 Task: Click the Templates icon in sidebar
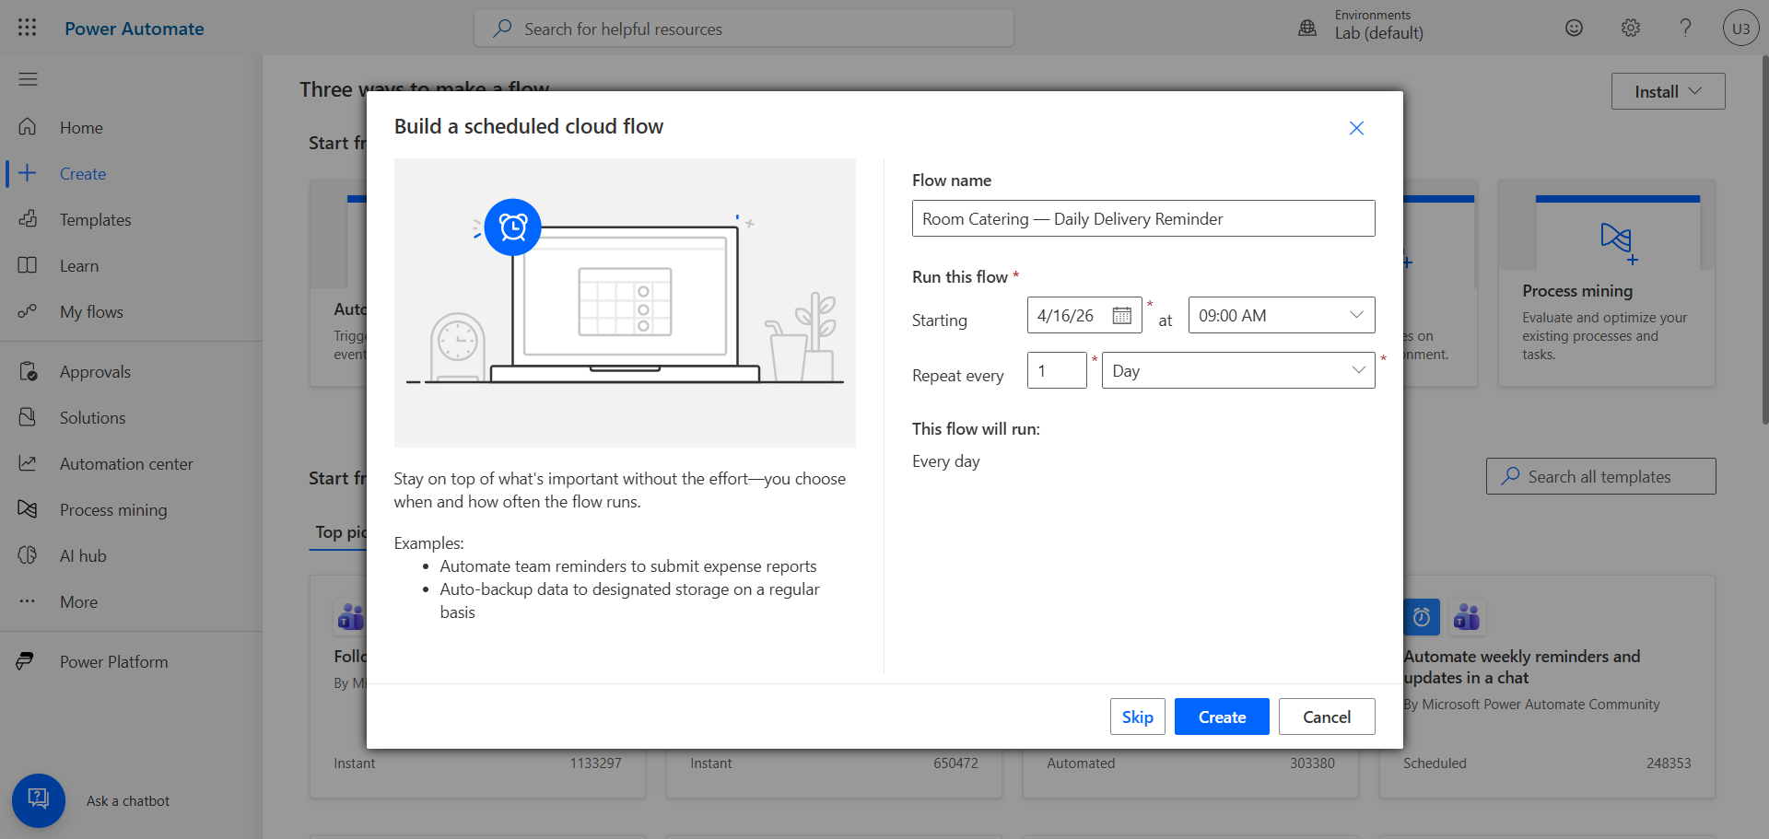click(28, 219)
